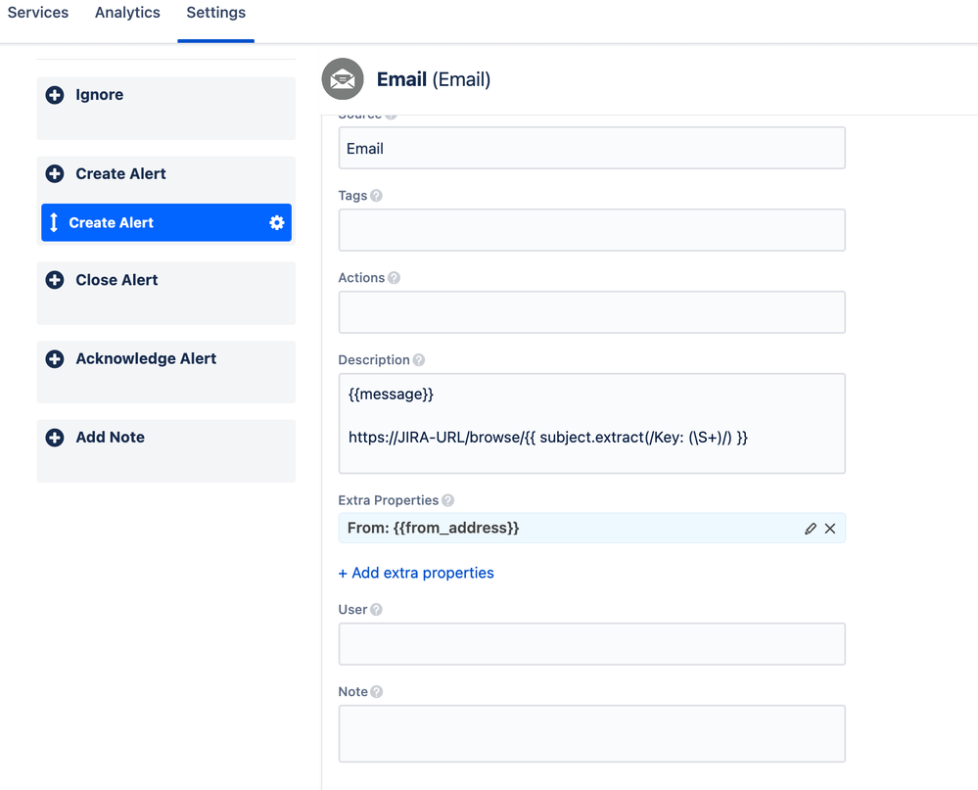Click the Email (Email) integration title
Viewport: 978px width, 790px height.
[434, 79]
